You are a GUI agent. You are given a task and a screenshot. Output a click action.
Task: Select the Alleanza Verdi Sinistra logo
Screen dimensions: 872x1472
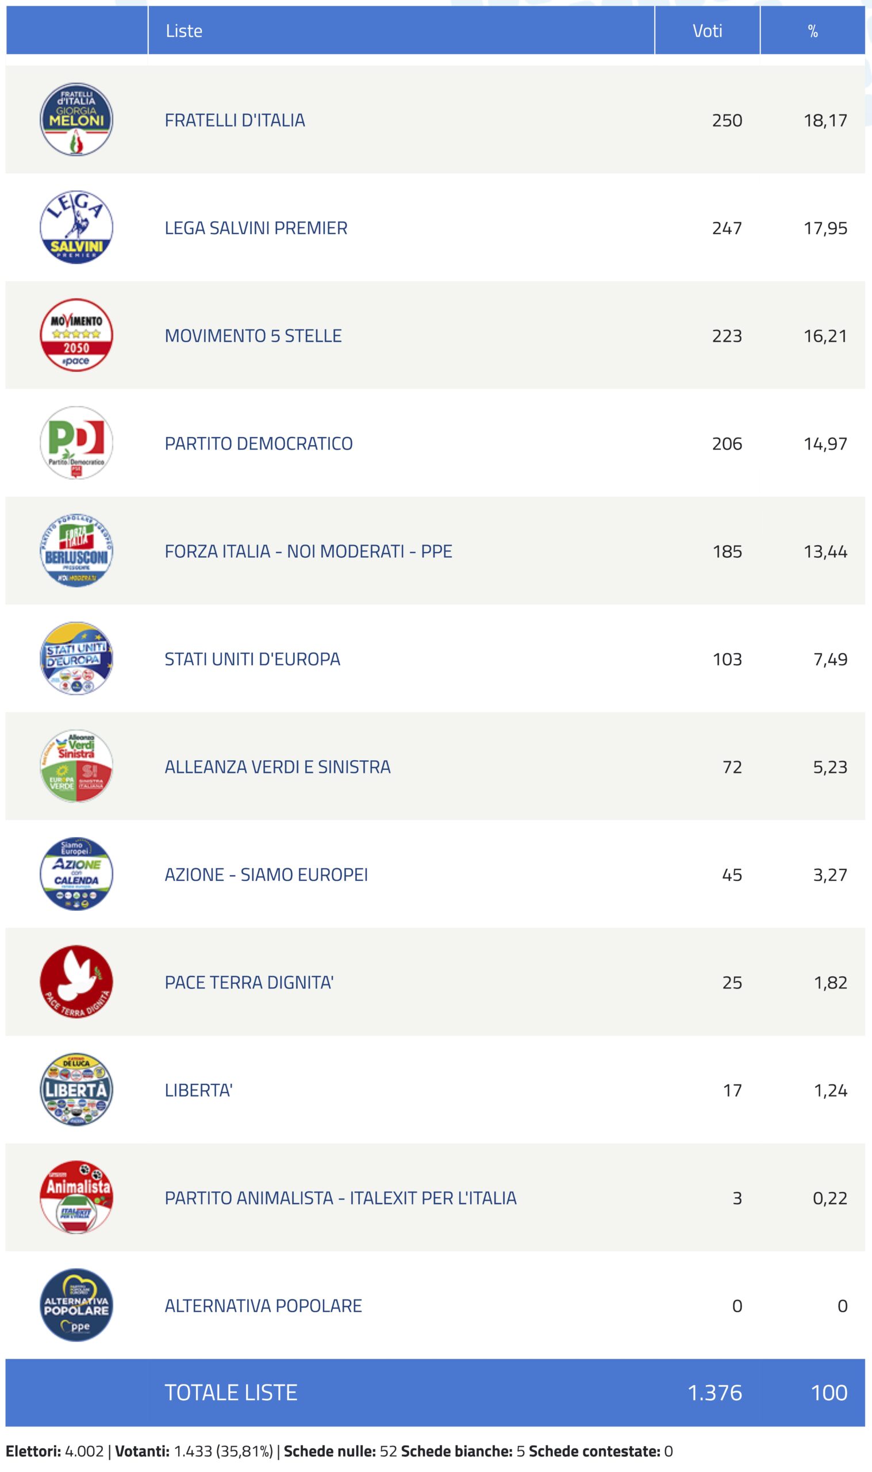pos(76,766)
